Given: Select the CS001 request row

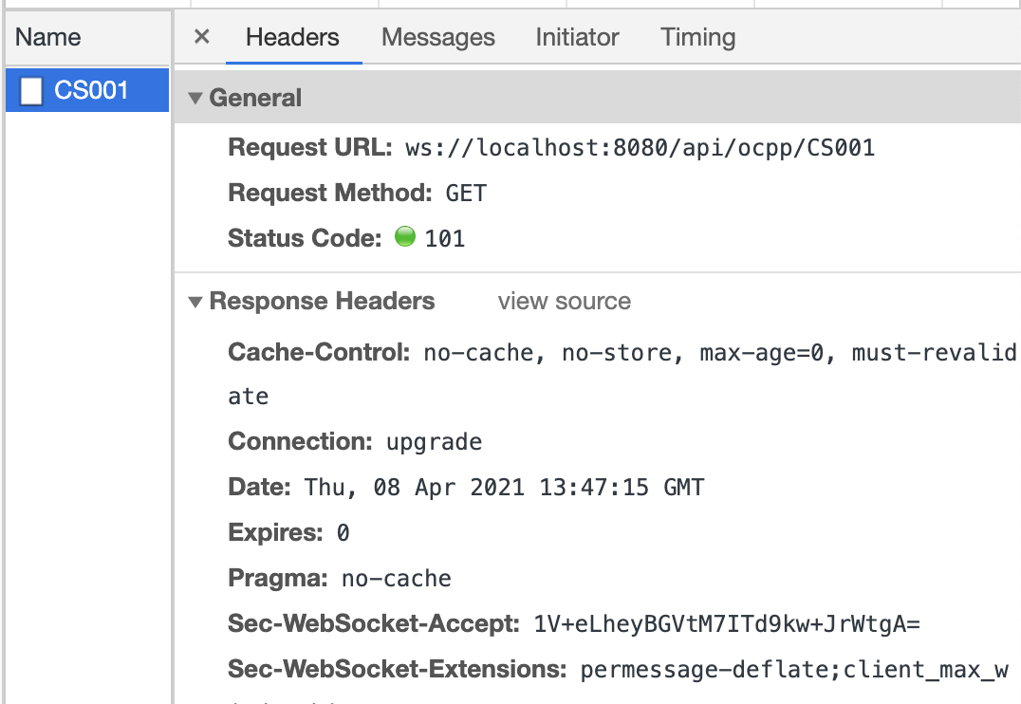Looking at the screenshot, I should click(x=90, y=90).
